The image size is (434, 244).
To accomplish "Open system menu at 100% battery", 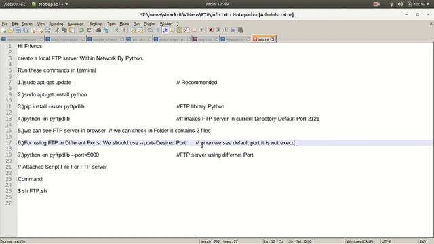I will click(x=418, y=4).
